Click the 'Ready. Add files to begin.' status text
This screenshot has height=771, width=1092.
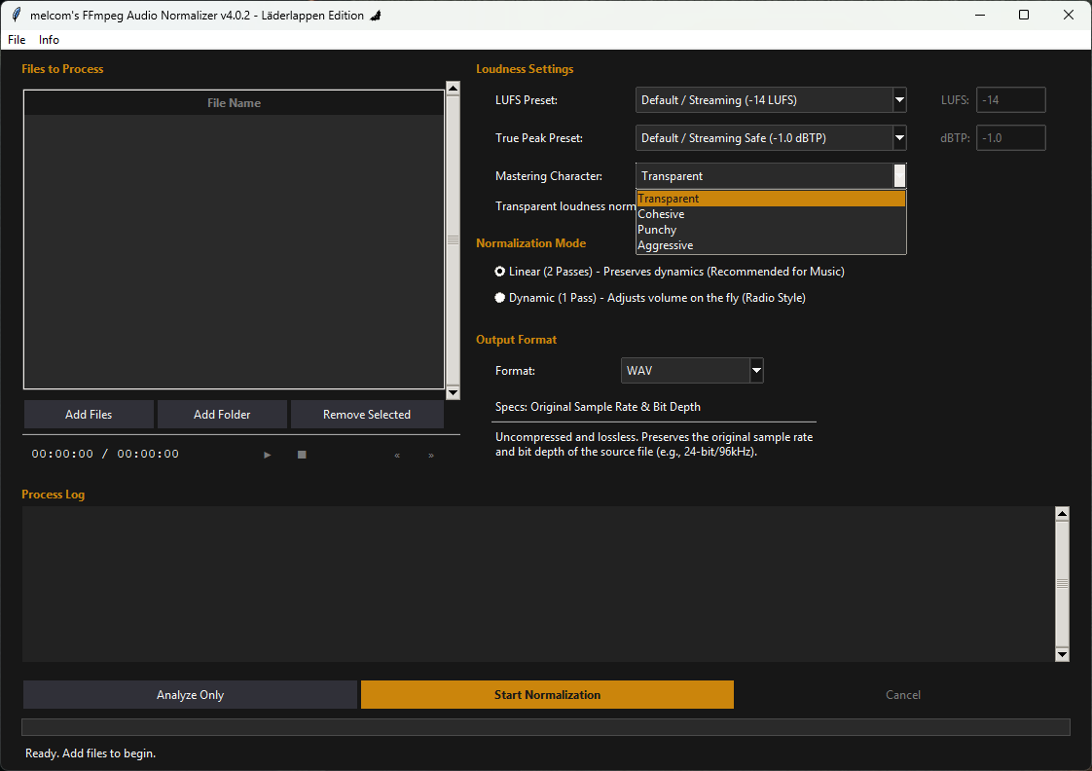(x=91, y=753)
